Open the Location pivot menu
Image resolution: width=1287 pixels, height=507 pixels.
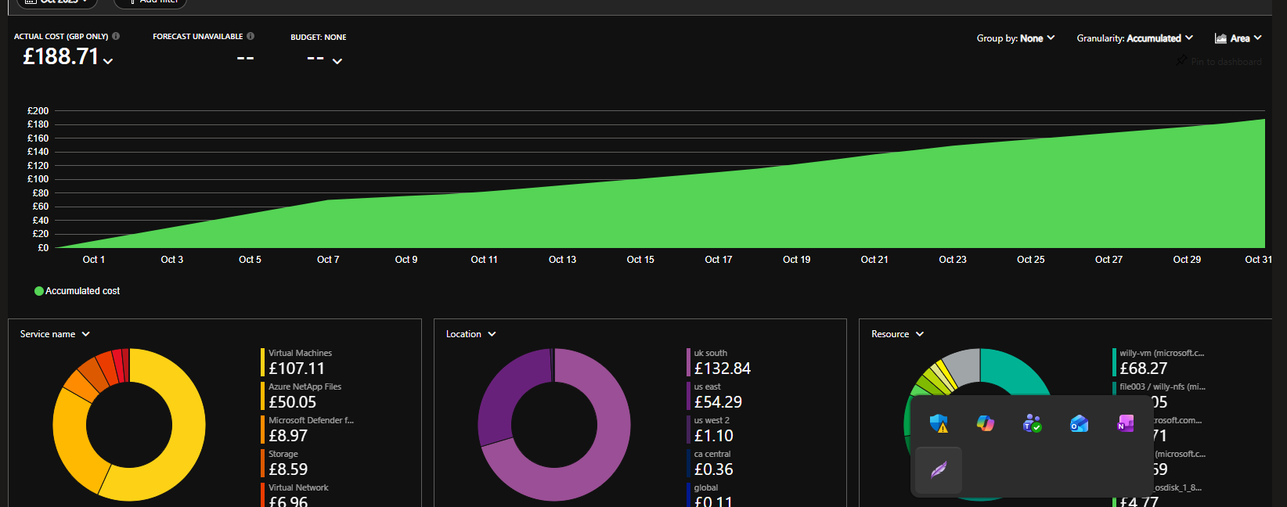click(x=470, y=334)
